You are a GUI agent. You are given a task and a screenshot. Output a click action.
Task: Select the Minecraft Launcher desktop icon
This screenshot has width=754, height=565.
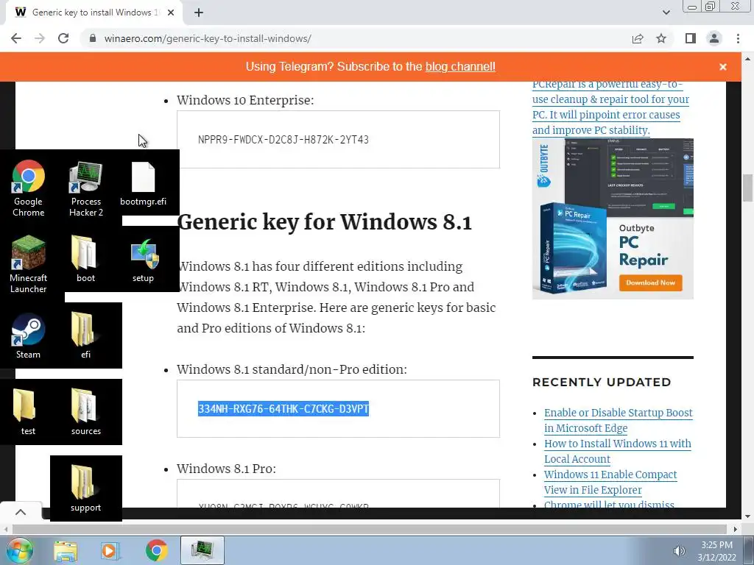coord(28,264)
